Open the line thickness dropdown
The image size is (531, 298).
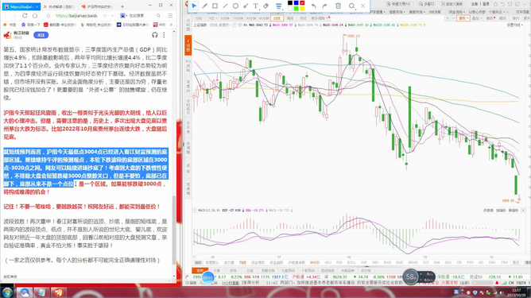[278, 6]
